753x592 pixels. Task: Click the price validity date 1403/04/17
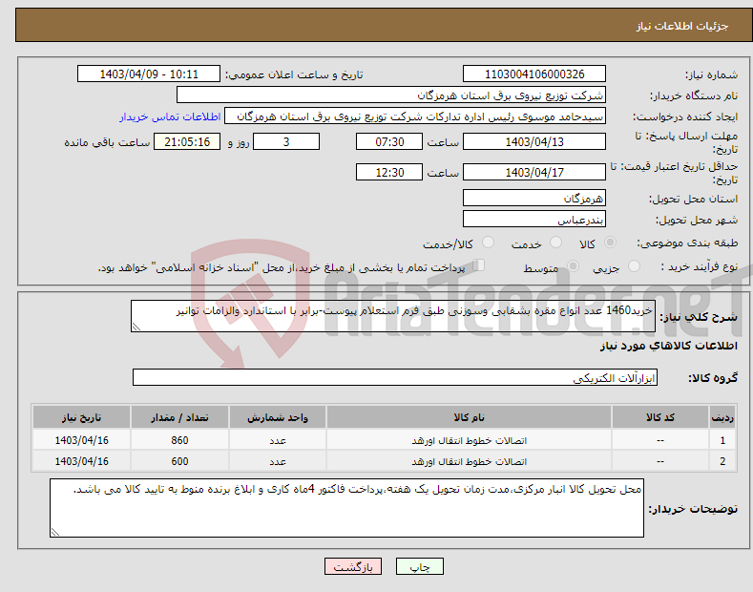pos(534,172)
